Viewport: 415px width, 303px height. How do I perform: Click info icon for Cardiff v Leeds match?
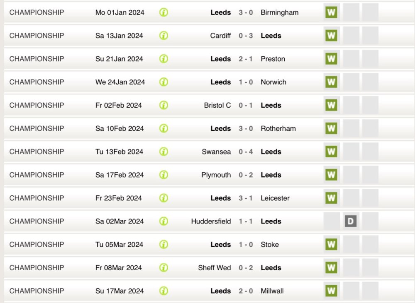[164, 36]
